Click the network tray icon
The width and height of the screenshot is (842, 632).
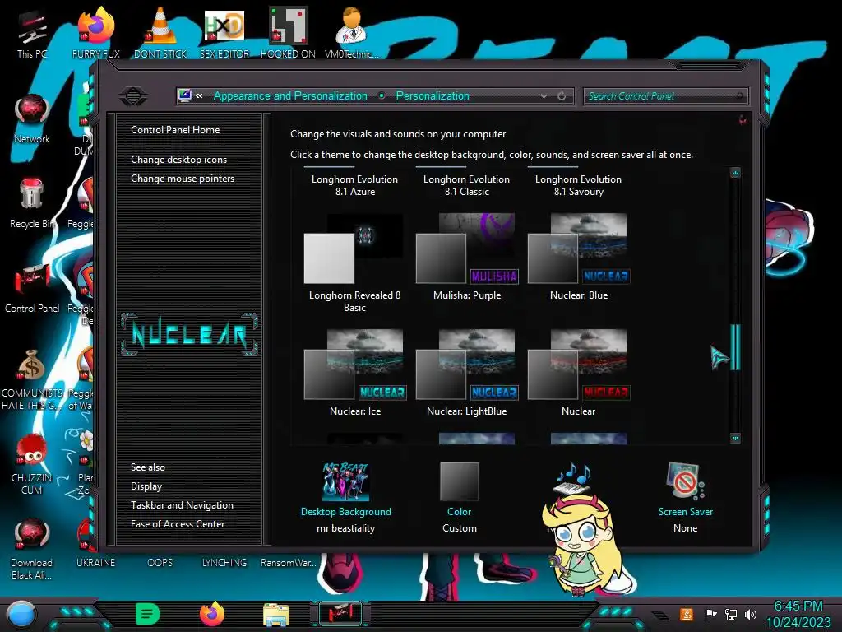click(x=731, y=614)
